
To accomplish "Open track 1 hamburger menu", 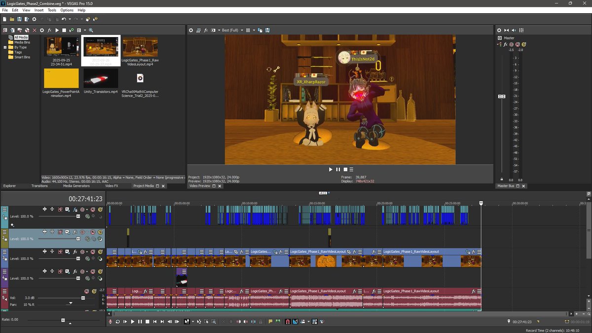I will [x=4, y=209].
